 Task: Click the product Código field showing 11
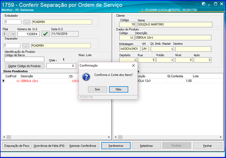[127, 37]
